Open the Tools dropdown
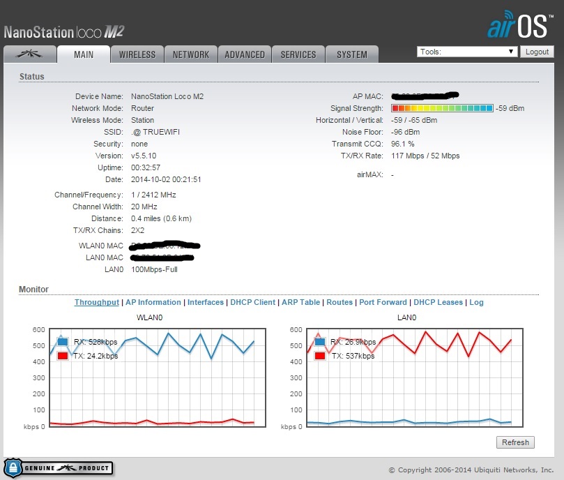Image resolution: width=564 pixels, height=480 pixels. tap(467, 52)
